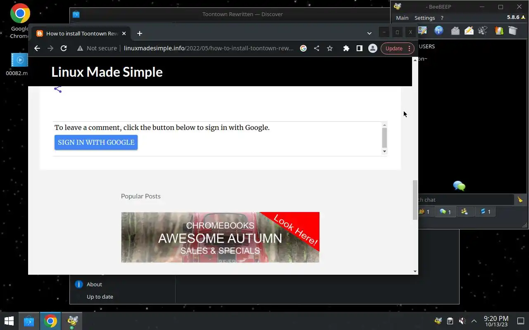Screen dimensions: 529x330
Task: Click the BeeBEEP search chat field
Action: pos(465,200)
